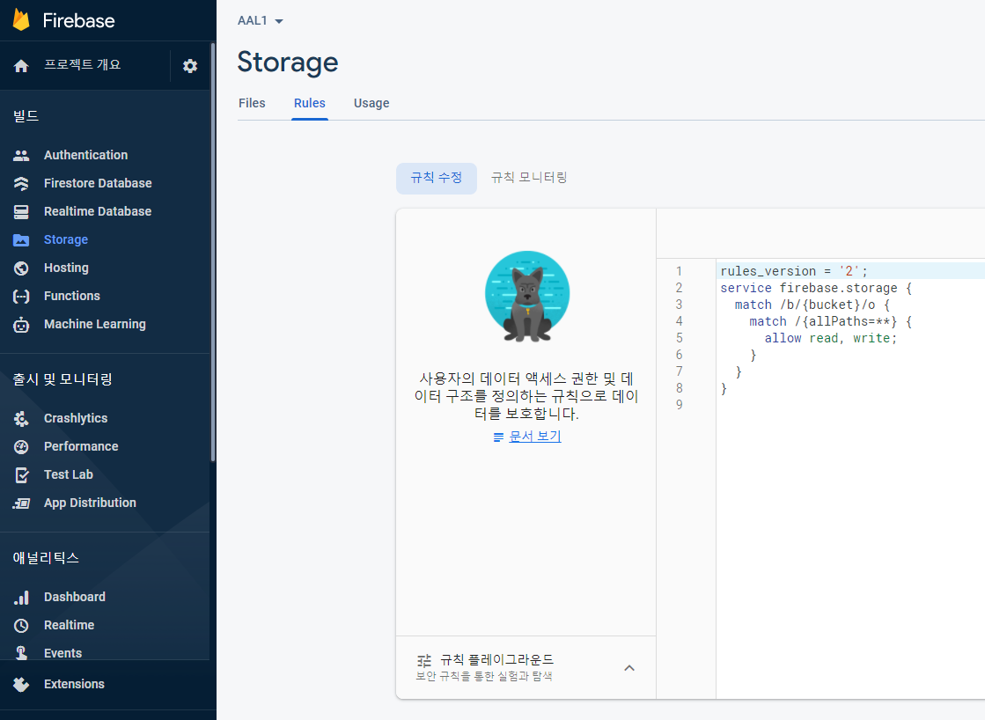985x720 pixels.
Task: Click the 애널리틱스 section heading
Action: point(46,558)
